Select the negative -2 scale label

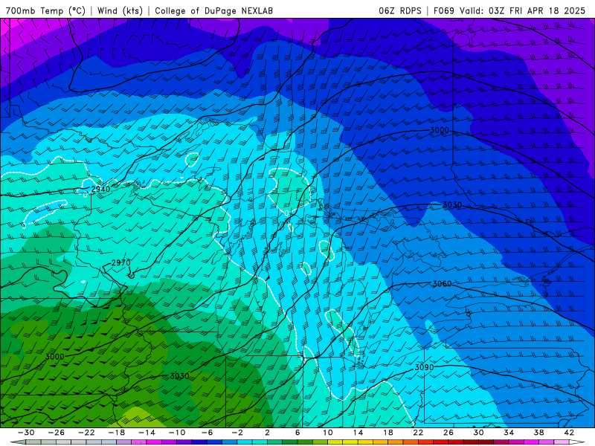coord(237,433)
